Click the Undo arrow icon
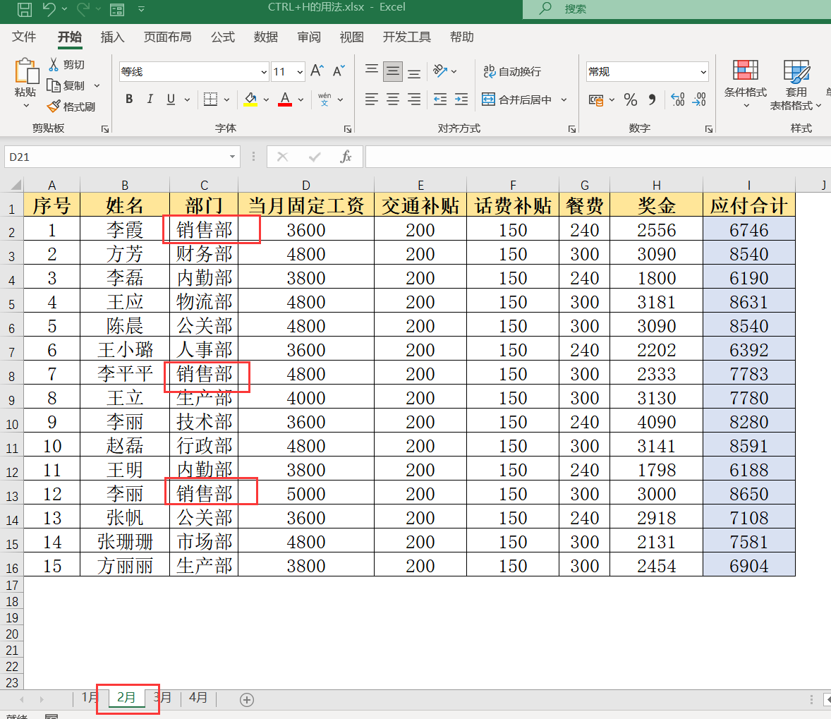This screenshot has height=719, width=831. (49, 9)
